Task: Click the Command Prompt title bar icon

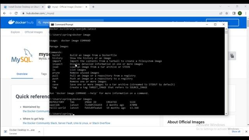Action: pyautogui.click(x=52, y=24)
